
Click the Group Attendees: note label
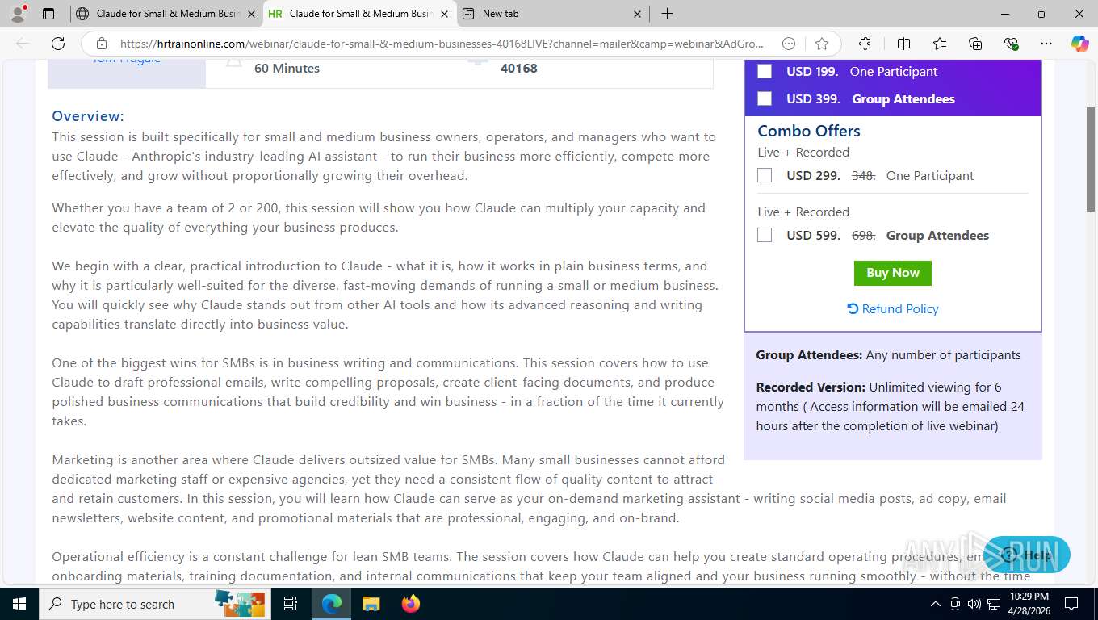click(x=810, y=354)
